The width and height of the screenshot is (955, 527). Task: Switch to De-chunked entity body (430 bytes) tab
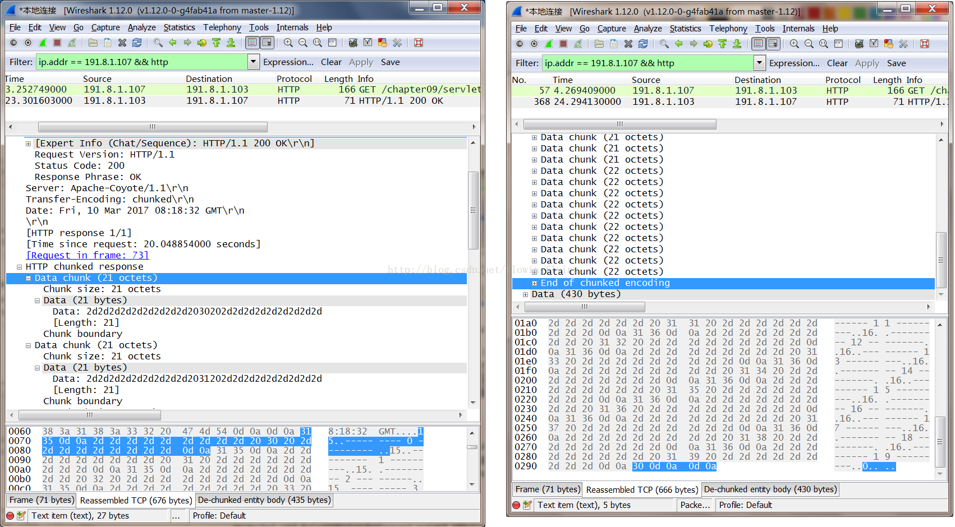click(x=770, y=489)
